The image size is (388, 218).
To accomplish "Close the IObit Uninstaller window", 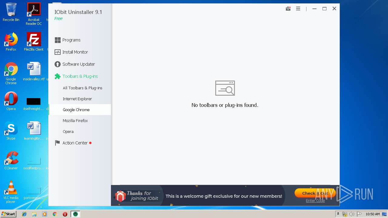I will click(x=334, y=9).
